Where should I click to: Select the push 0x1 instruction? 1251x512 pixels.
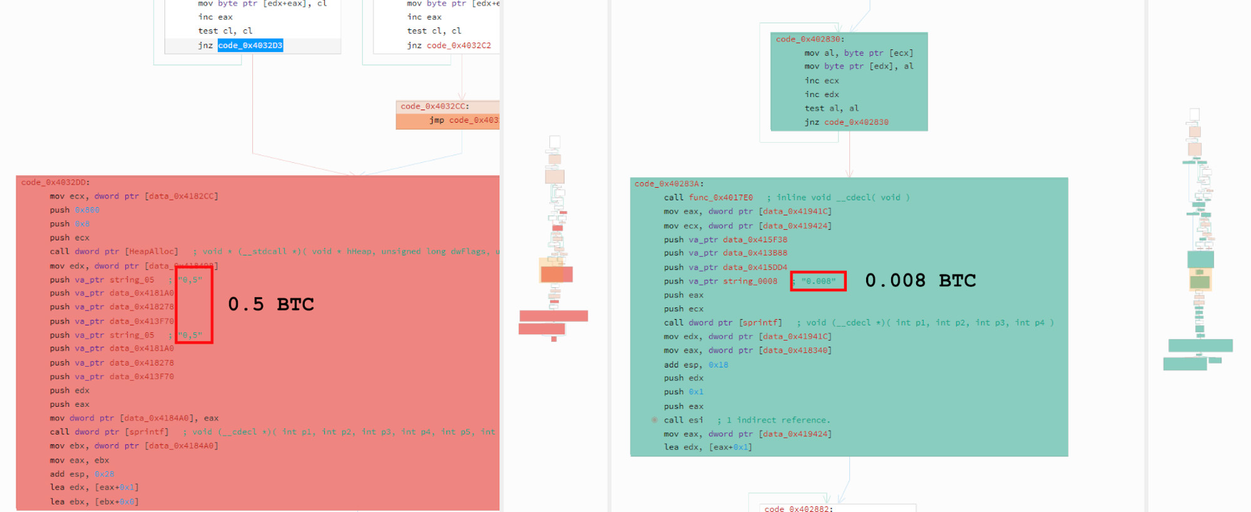[683, 392]
